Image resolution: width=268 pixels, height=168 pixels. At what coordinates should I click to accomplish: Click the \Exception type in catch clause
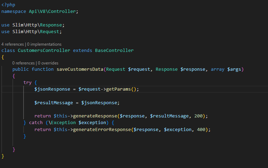62,123
